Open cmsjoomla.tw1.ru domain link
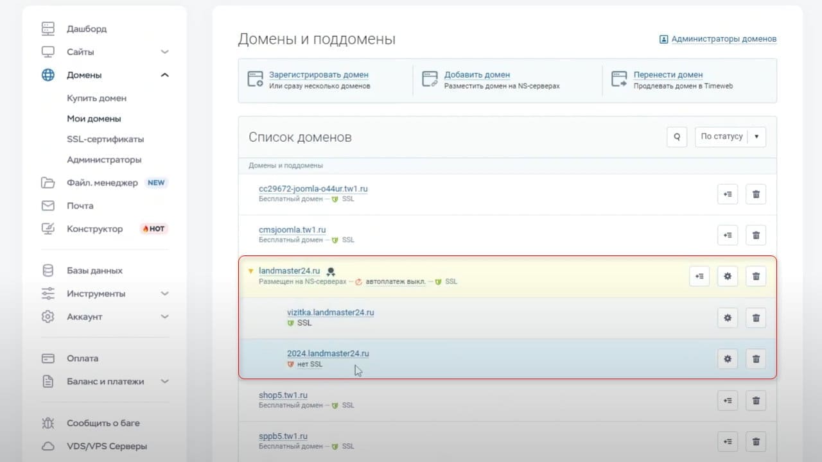 coord(292,230)
